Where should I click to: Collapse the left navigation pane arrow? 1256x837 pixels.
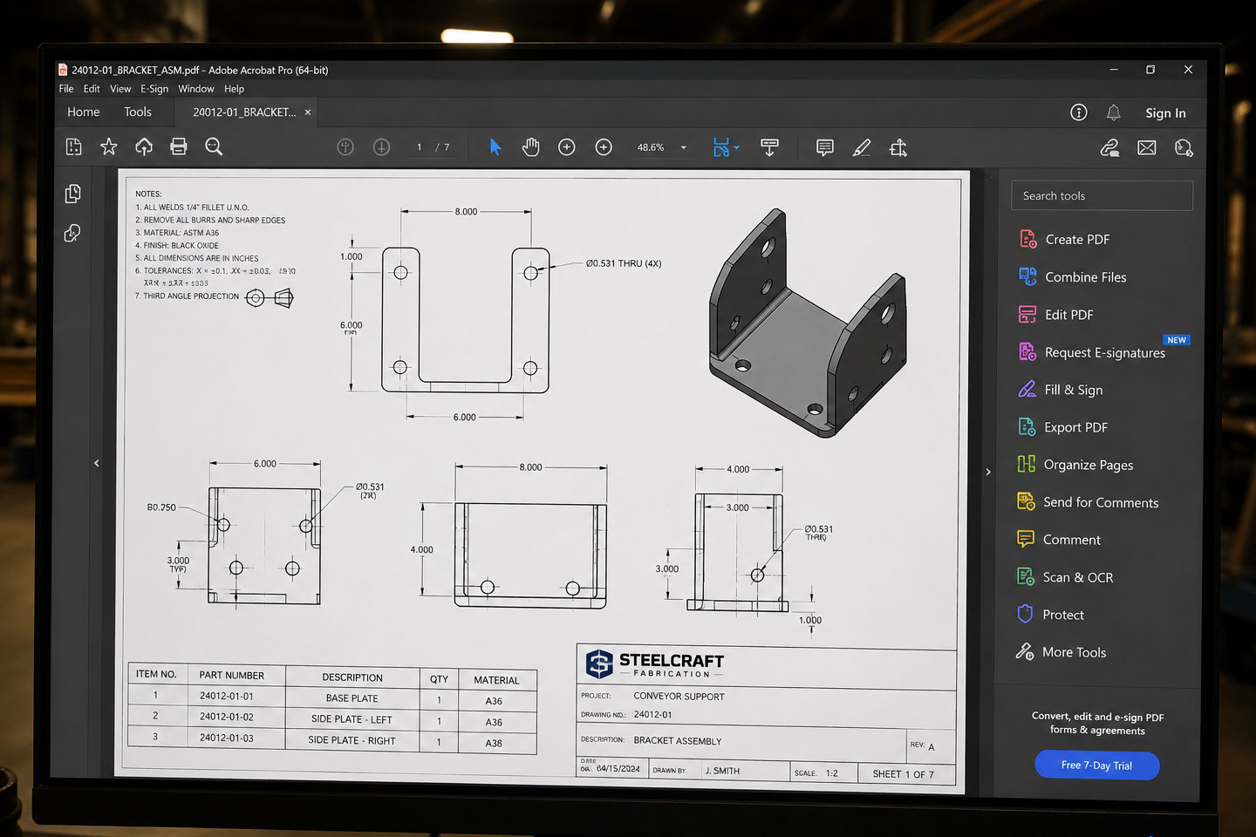click(x=97, y=463)
